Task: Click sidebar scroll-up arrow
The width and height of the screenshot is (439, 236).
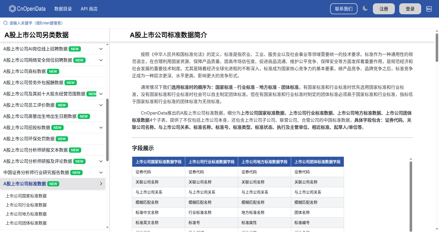Action: click(x=107, y=44)
